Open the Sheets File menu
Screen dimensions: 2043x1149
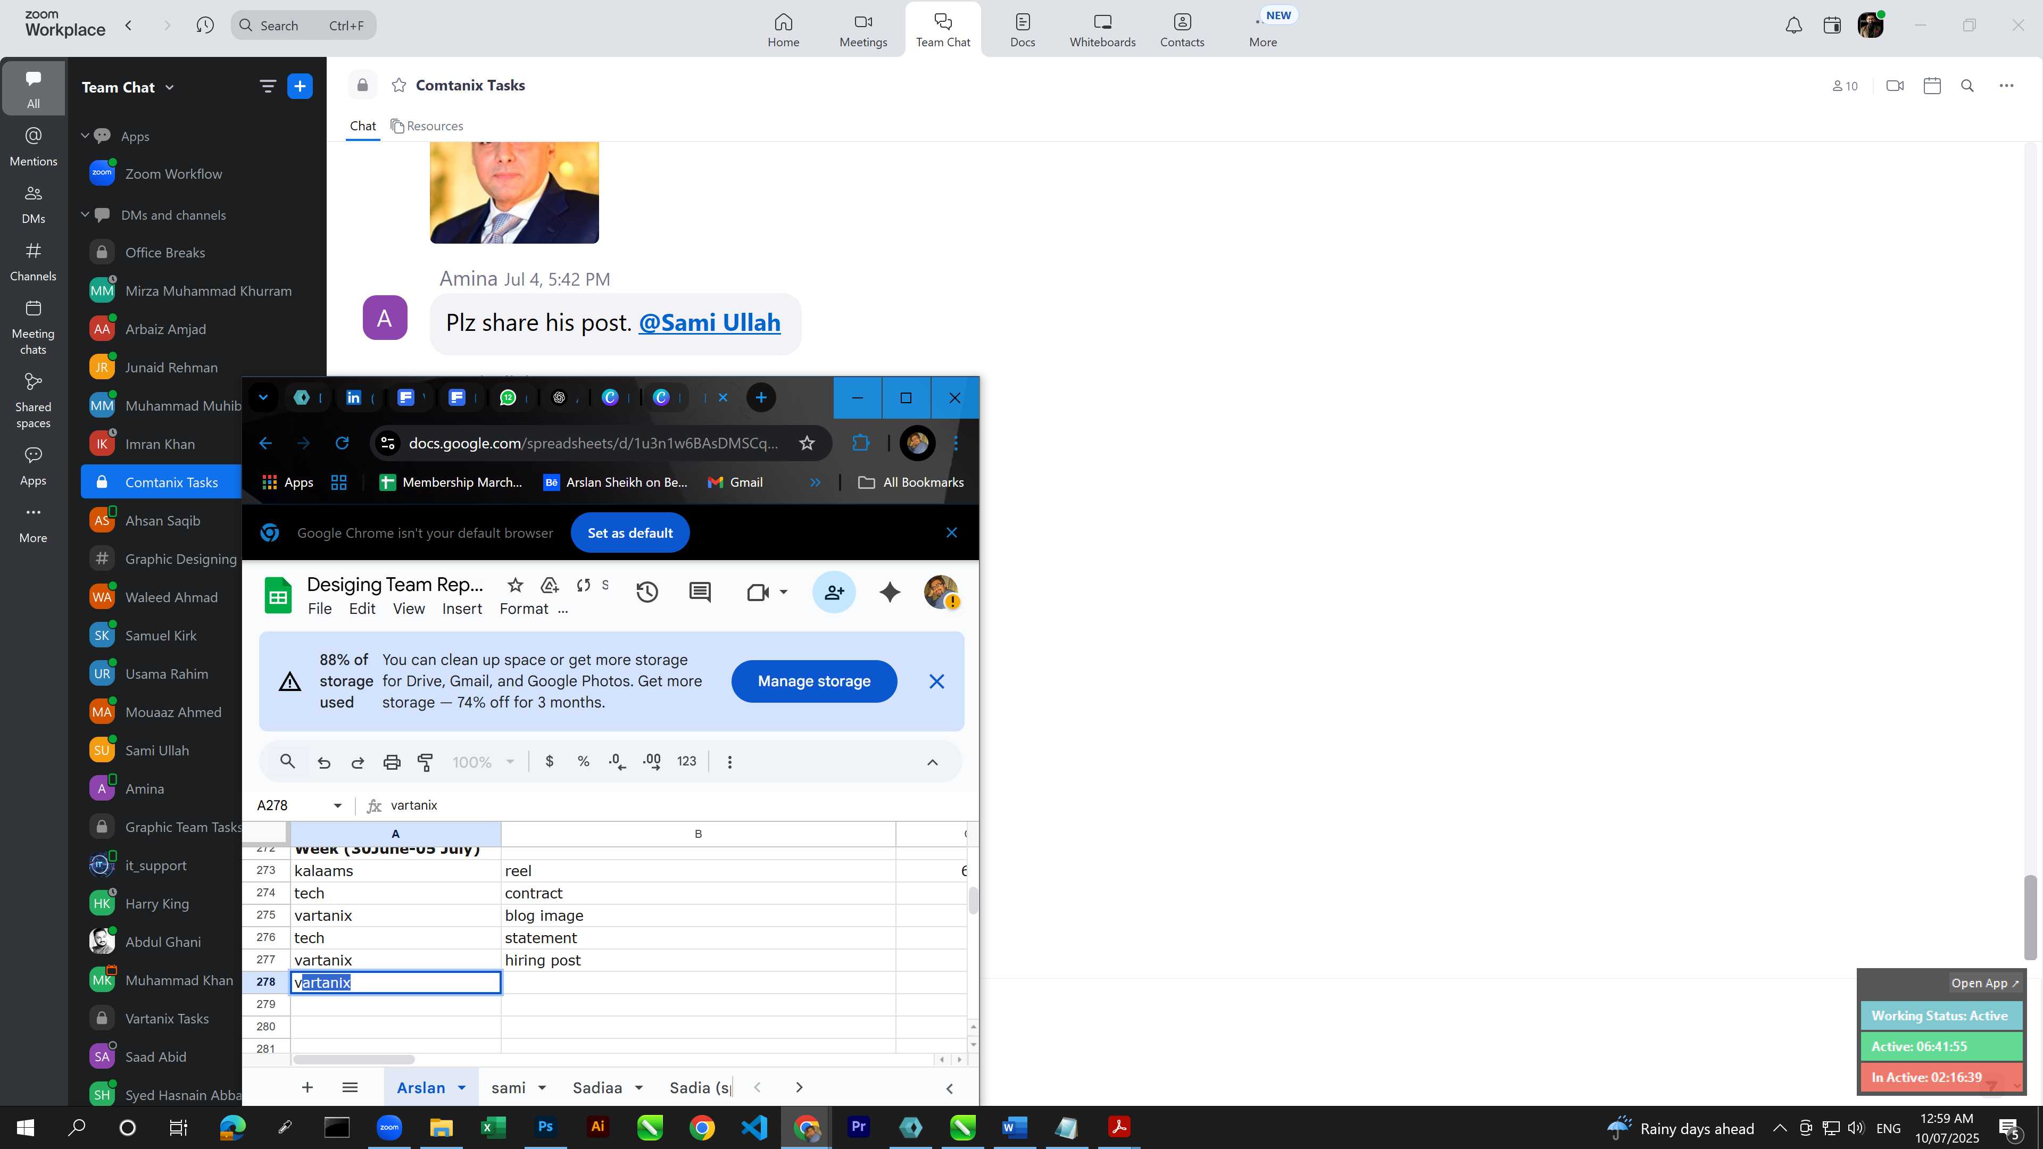coord(320,609)
